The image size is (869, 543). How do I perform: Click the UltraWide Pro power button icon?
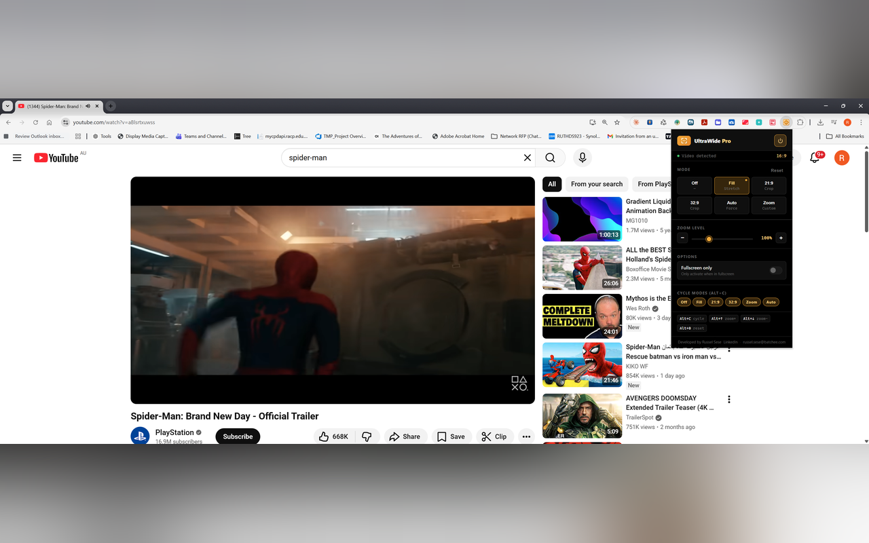(x=780, y=141)
